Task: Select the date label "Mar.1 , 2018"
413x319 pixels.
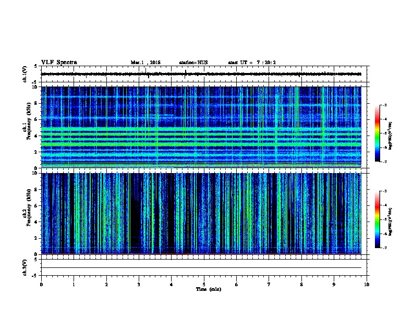Action: pyautogui.click(x=145, y=63)
